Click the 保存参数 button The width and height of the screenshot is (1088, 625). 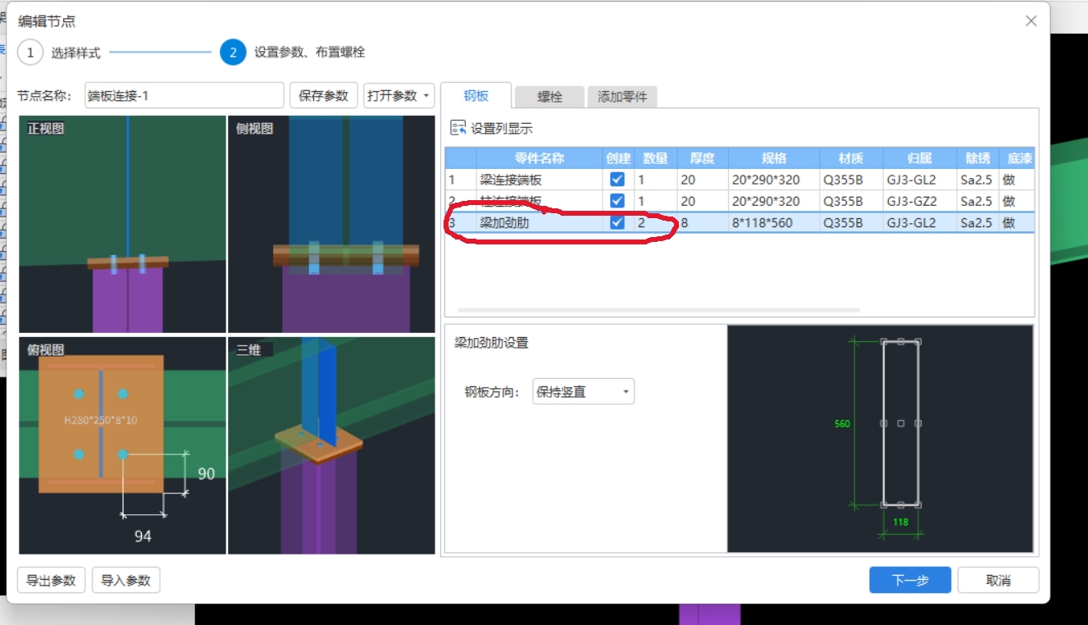point(324,96)
